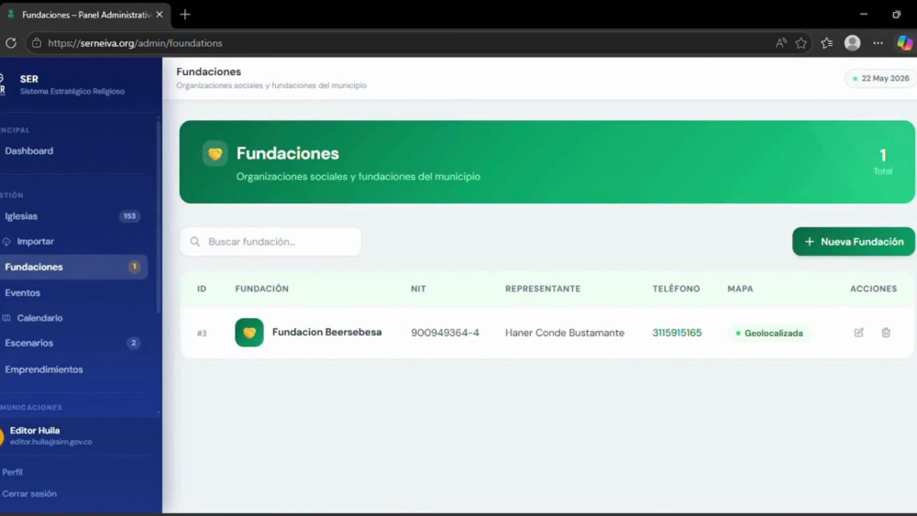Screen dimensions: 917x516
Task: Click the SER Sistema Estratégico Religioso title
Action: 72,84
